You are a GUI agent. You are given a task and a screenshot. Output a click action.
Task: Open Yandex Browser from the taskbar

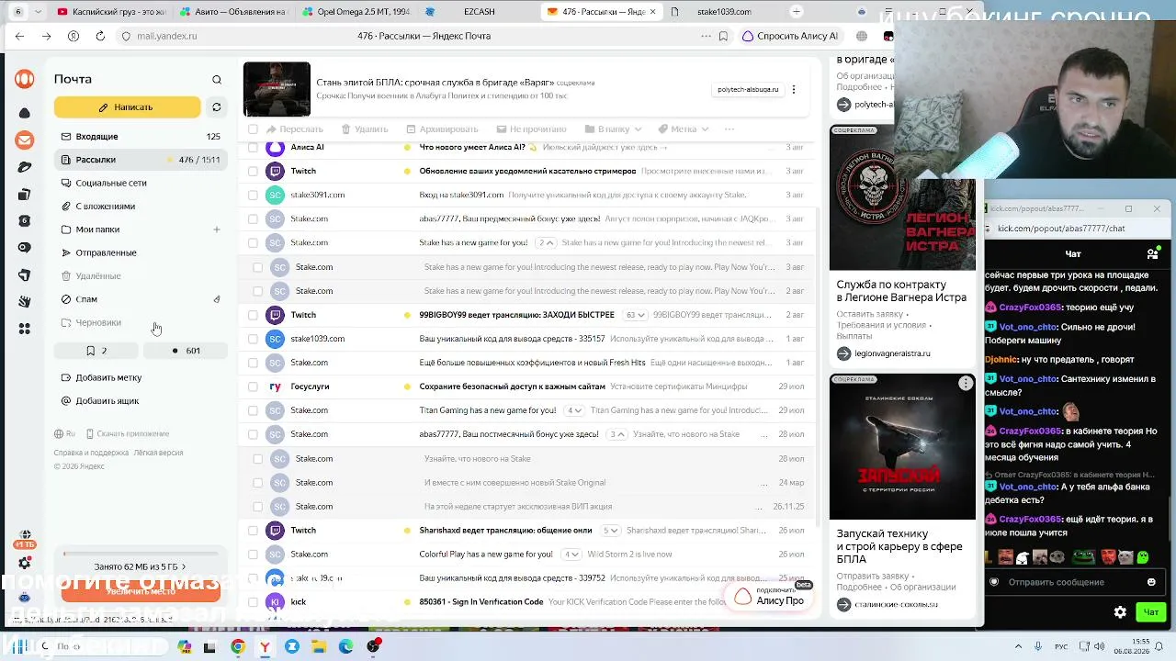pos(265,646)
